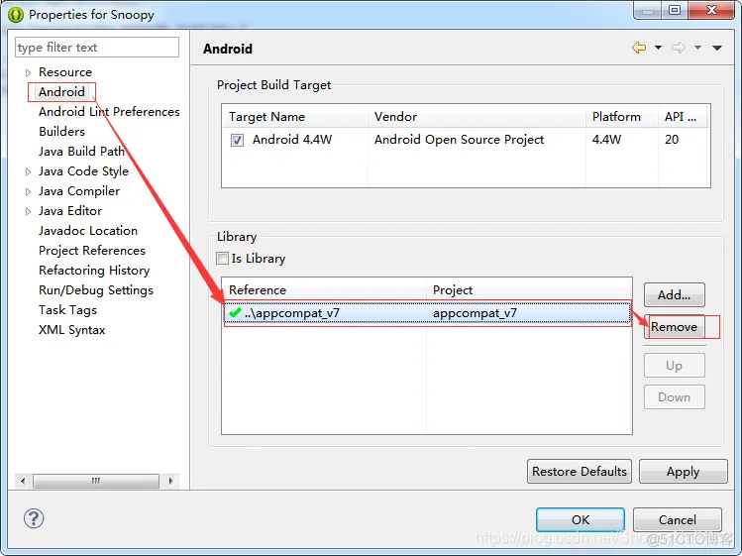Open the back history dropdown arrow
This screenshot has height=556, width=742.
(x=658, y=48)
